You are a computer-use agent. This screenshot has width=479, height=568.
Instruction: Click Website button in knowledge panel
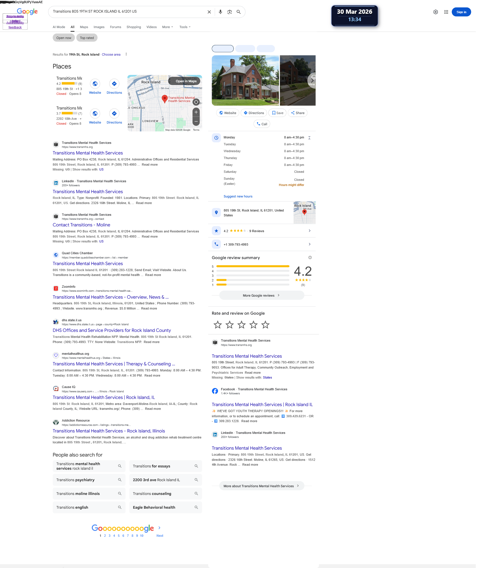tap(228, 113)
